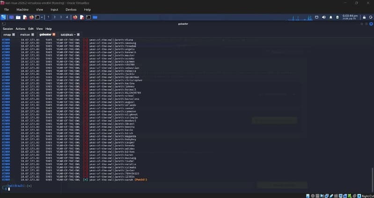Open the clock showing 6:00:44 pm

point(350,17)
